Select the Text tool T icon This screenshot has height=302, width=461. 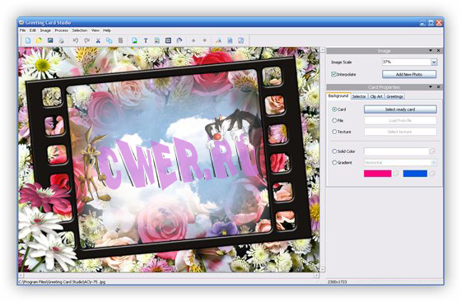pos(146,40)
